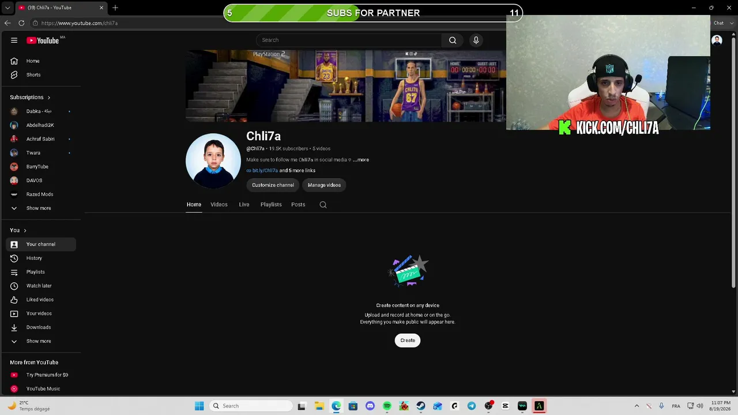Click the browser back arrow
Image resolution: width=738 pixels, height=415 pixels.
(7, 23)
